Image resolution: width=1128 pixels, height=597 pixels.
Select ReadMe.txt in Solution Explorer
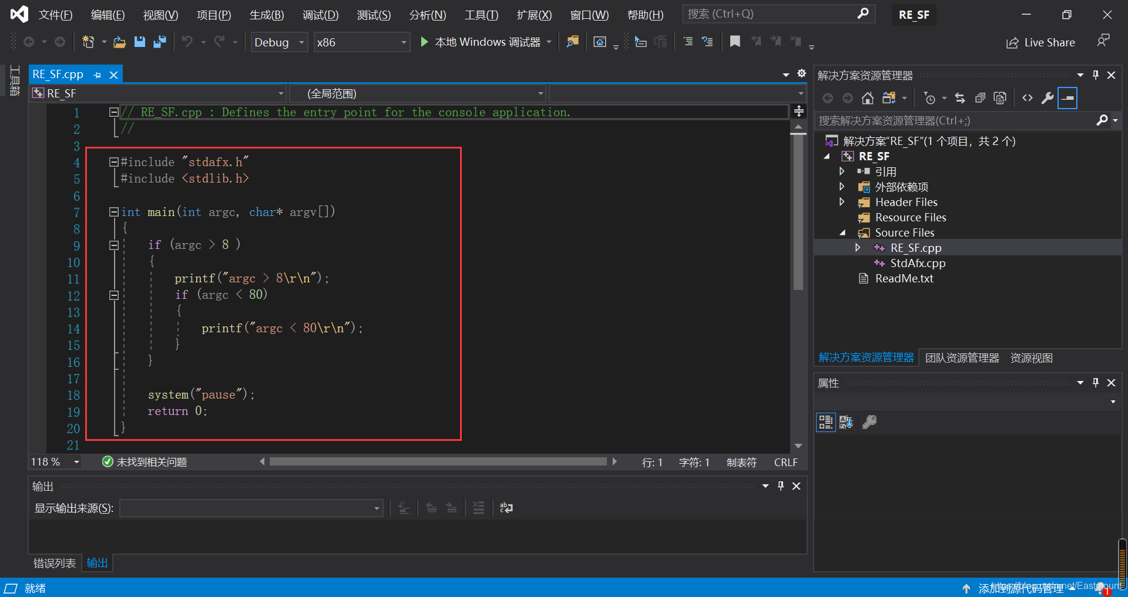point(904,278)
